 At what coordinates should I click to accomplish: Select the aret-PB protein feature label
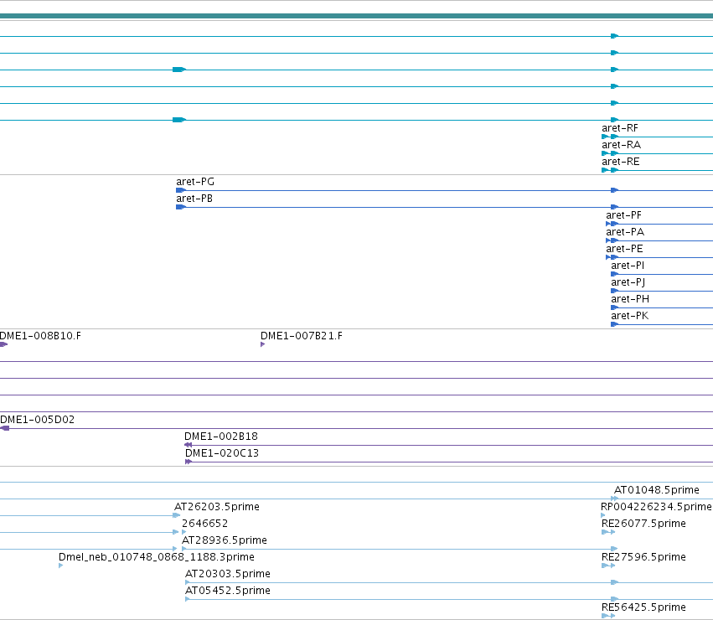[x=194, y=199]
